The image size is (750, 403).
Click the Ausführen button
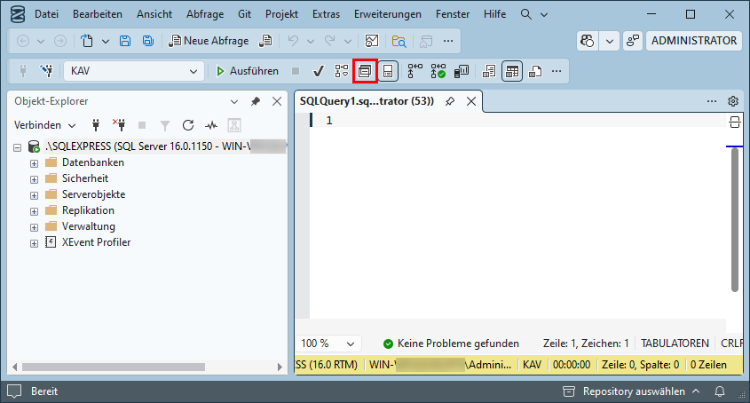click(248, 71)
